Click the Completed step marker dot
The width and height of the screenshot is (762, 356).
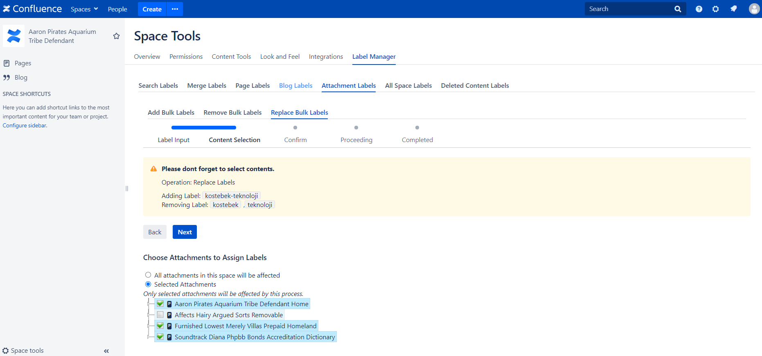click(417, 128)
